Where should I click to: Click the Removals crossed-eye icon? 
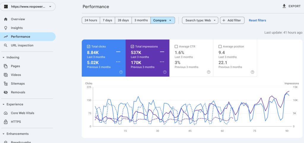pyautogui.click(x=5, y=92)
